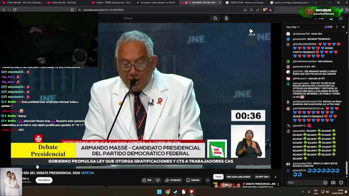
Task: Open the Brave Rewards triangle icon
Action: point(270,10)
